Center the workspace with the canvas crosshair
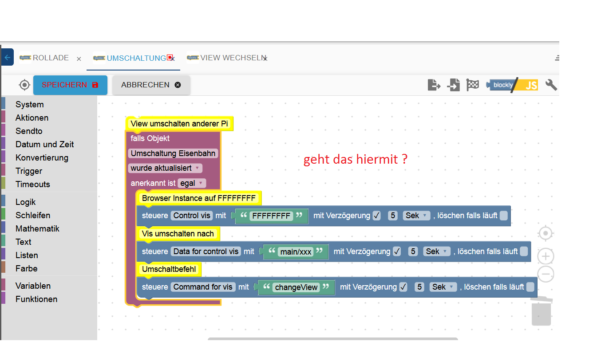 [x=546, y=233]
